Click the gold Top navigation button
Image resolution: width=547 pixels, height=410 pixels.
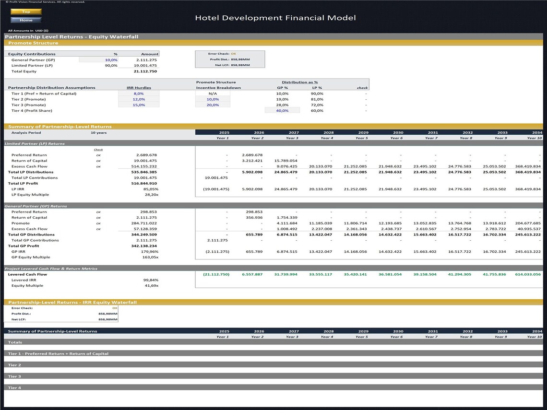click(x=26, y=12)
